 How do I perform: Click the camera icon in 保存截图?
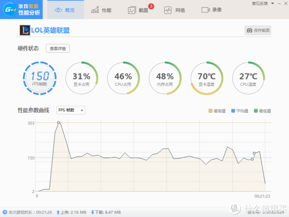[250, 30]
